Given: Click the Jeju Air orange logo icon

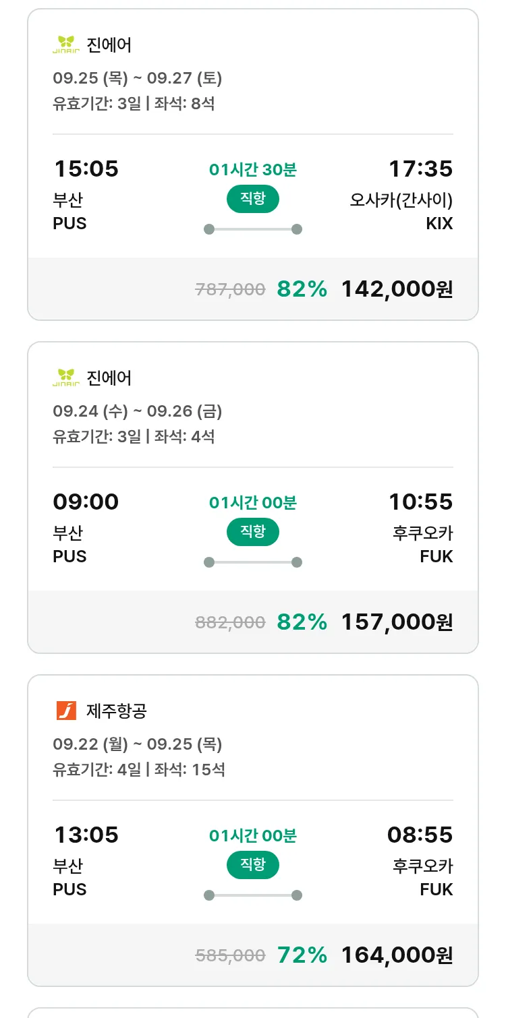Looking at the screenshot, I should click(x=66, y=711).
